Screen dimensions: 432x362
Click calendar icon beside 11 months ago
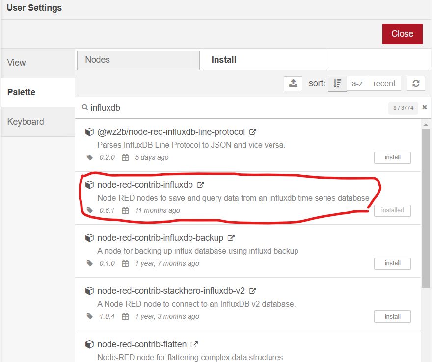point(125,210)
